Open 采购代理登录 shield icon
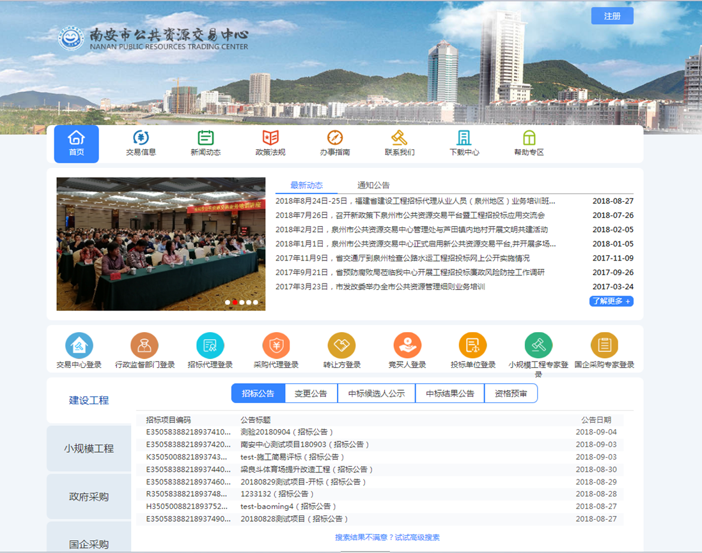The height and width of the screenshot is (553, 702). click(x=276, y=345)
